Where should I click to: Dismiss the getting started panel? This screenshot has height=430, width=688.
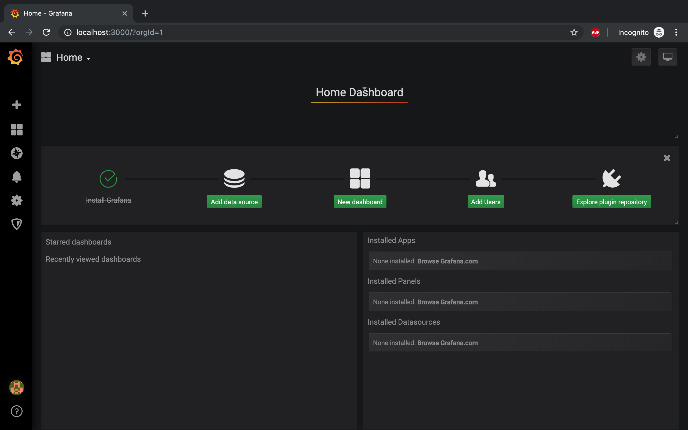667,158
